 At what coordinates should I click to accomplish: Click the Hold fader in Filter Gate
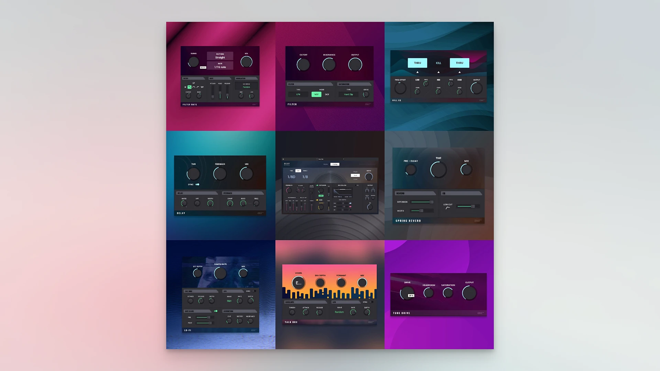[x=220, y=92]
